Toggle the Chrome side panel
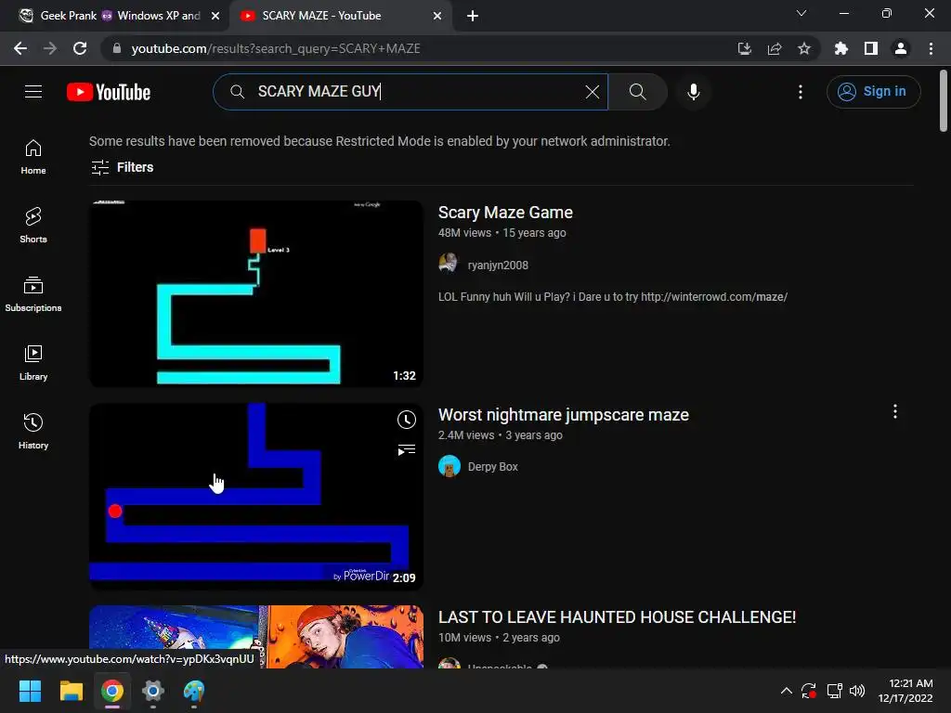 pyautogui.click(x=871, y=48)
